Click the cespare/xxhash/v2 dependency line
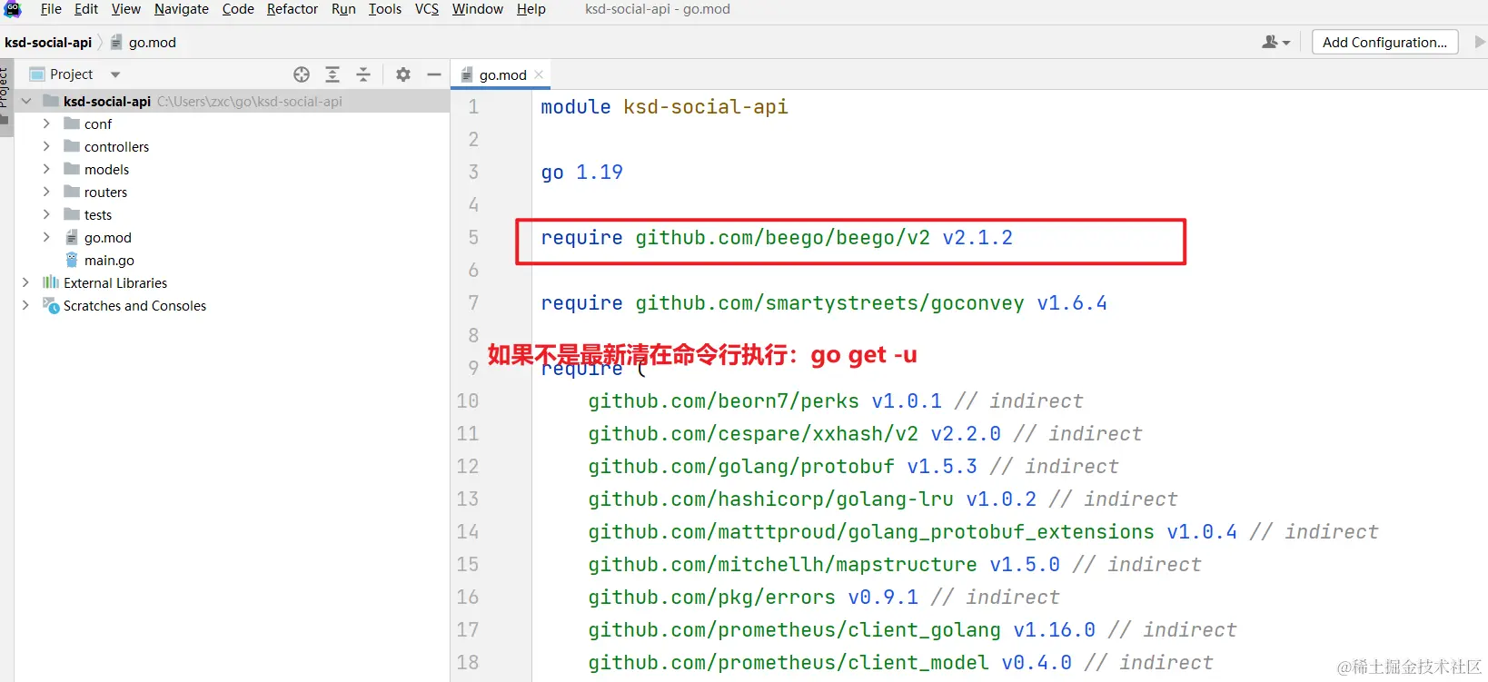 coord(865,433)
